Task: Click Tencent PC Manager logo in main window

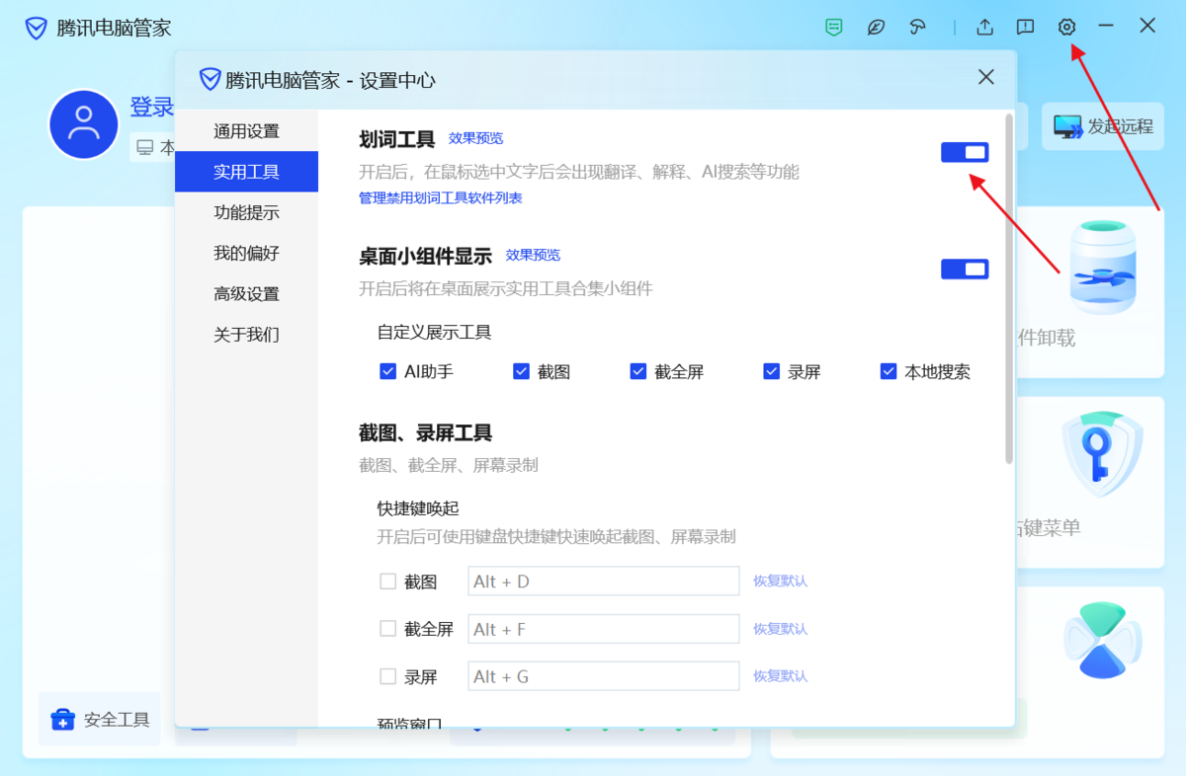Action: click(x=37, y=28)
